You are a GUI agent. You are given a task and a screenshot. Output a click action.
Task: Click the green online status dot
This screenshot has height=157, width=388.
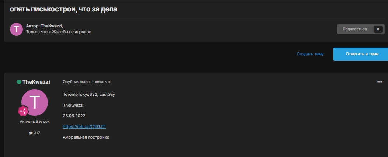tap(19, 82)
